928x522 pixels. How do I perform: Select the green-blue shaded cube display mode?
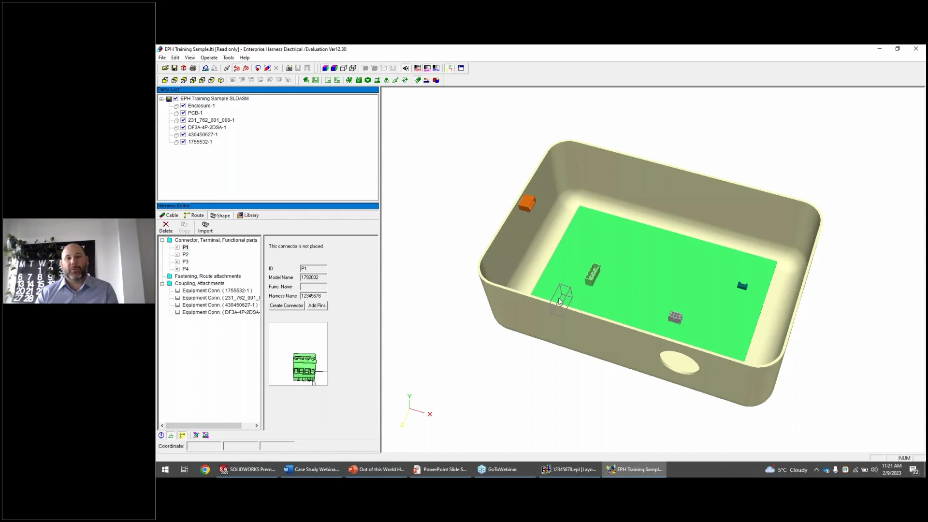click(x=325, y=68)
